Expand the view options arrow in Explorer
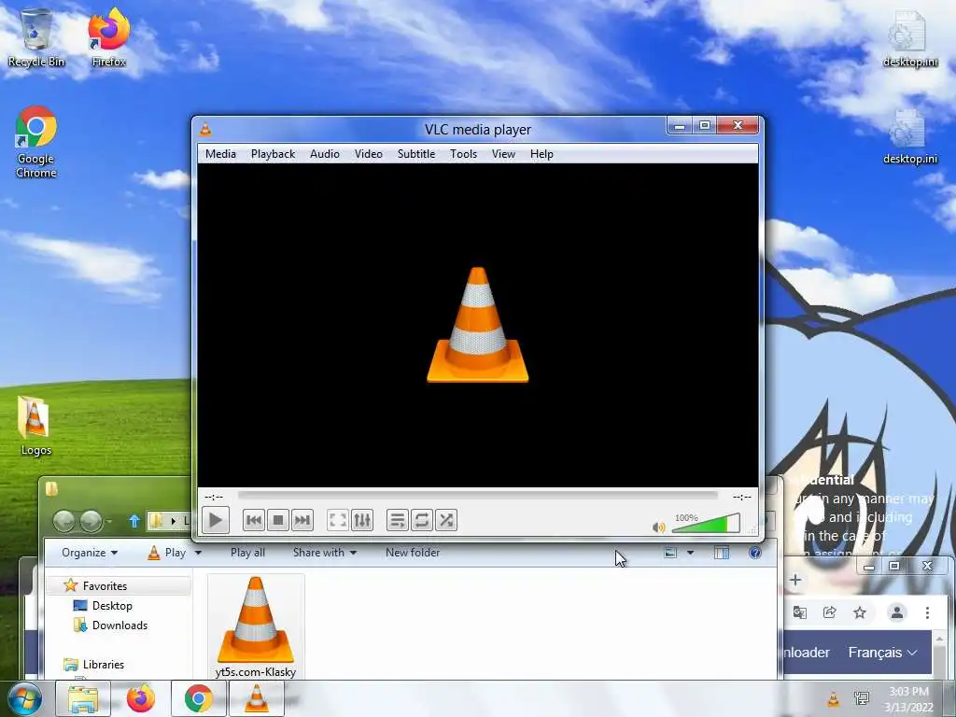The width and height of the screenshot is (956, 717). [690, 553]
